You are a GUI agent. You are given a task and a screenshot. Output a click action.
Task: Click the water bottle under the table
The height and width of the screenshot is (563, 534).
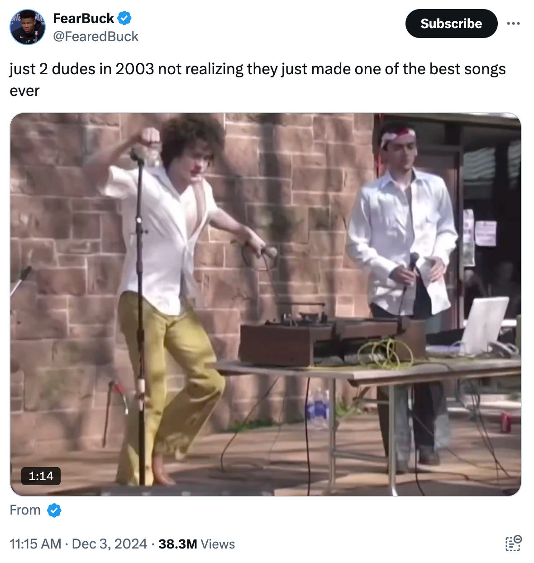click(318, 408)
